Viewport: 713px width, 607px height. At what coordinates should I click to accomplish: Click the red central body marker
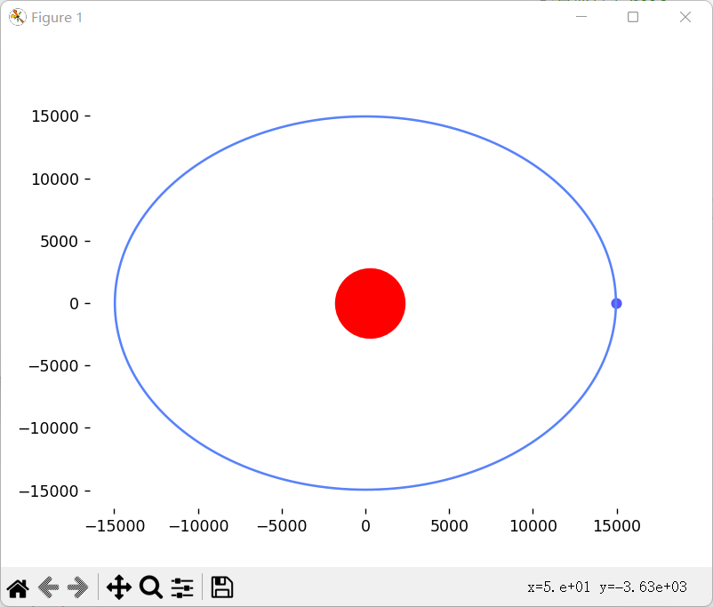point(370,303)
